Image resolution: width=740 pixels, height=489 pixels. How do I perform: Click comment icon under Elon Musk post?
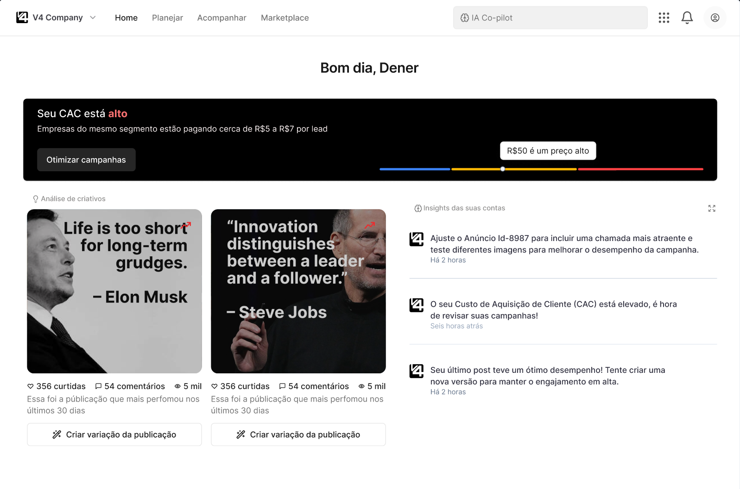click(98, 386)
